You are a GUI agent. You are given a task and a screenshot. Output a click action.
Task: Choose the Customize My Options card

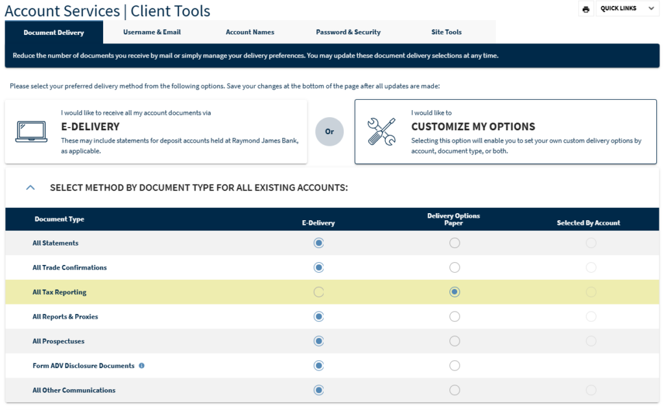click(506, 131)
